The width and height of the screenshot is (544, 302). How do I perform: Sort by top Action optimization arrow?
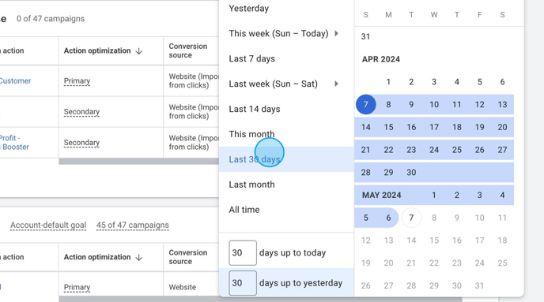[x=139, y=51]
